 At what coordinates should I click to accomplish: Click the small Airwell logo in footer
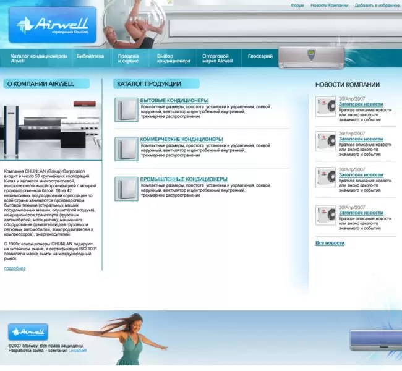click(x=28, y=332)
